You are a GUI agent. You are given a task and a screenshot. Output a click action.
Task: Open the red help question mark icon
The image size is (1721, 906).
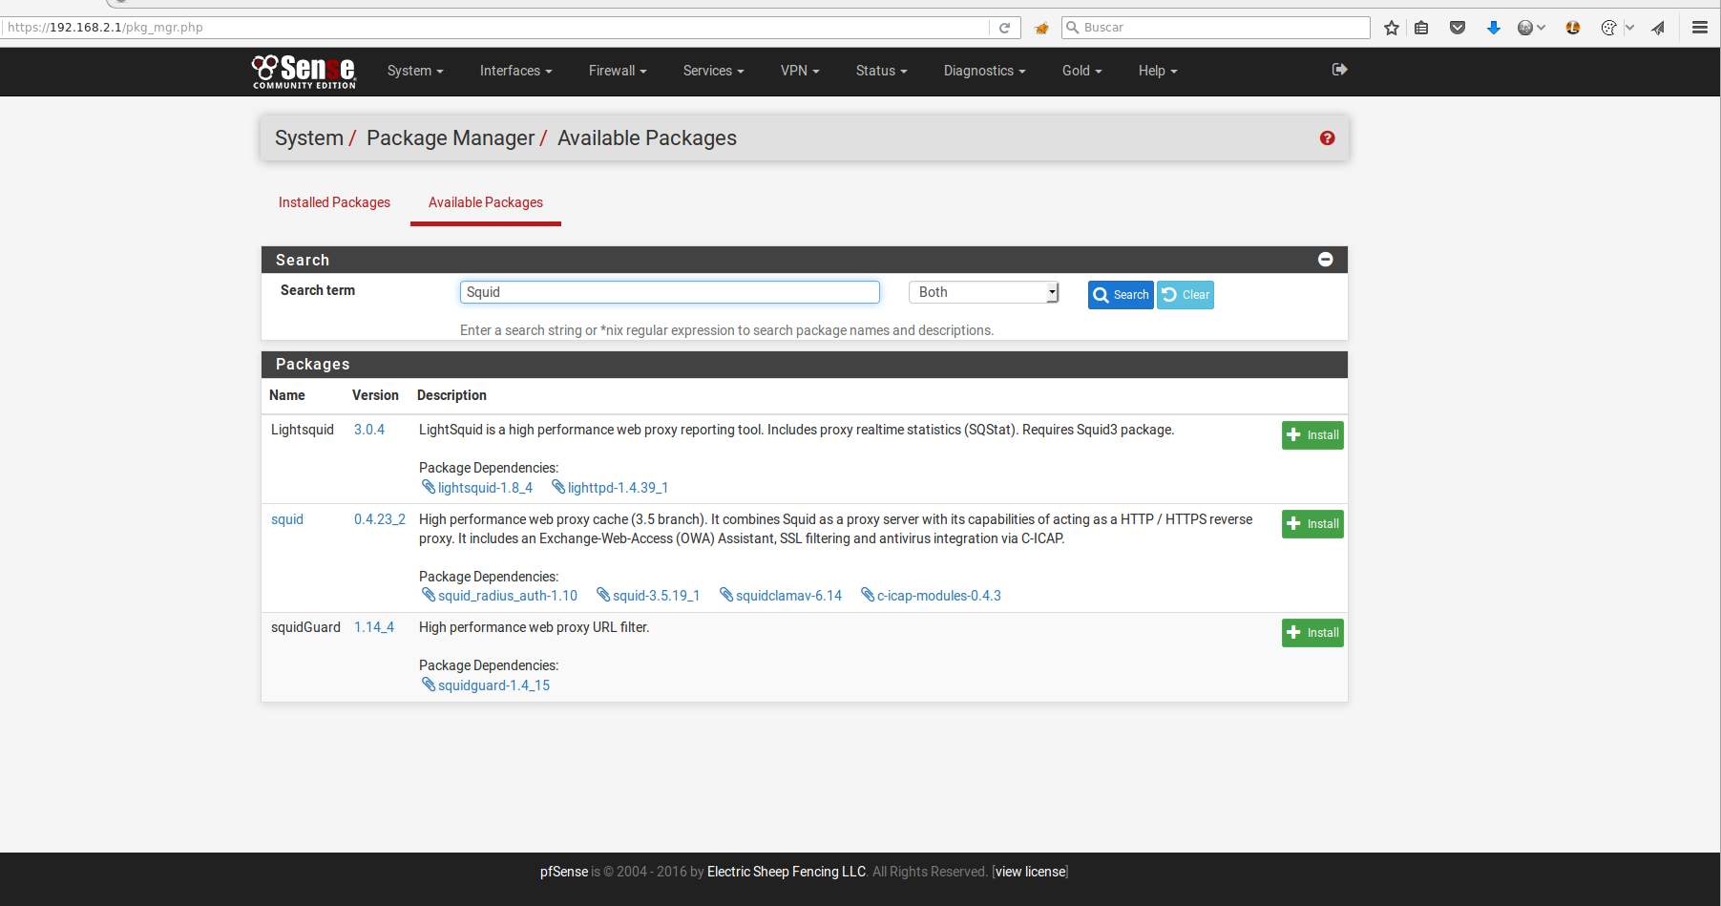[1327, 138]
